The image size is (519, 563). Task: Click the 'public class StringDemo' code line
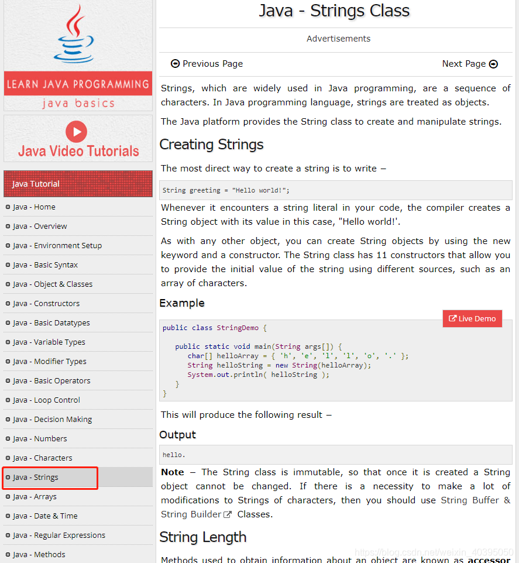[x=215, y=328]
